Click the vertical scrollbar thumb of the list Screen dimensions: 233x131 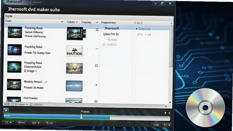tap(171, 46)
